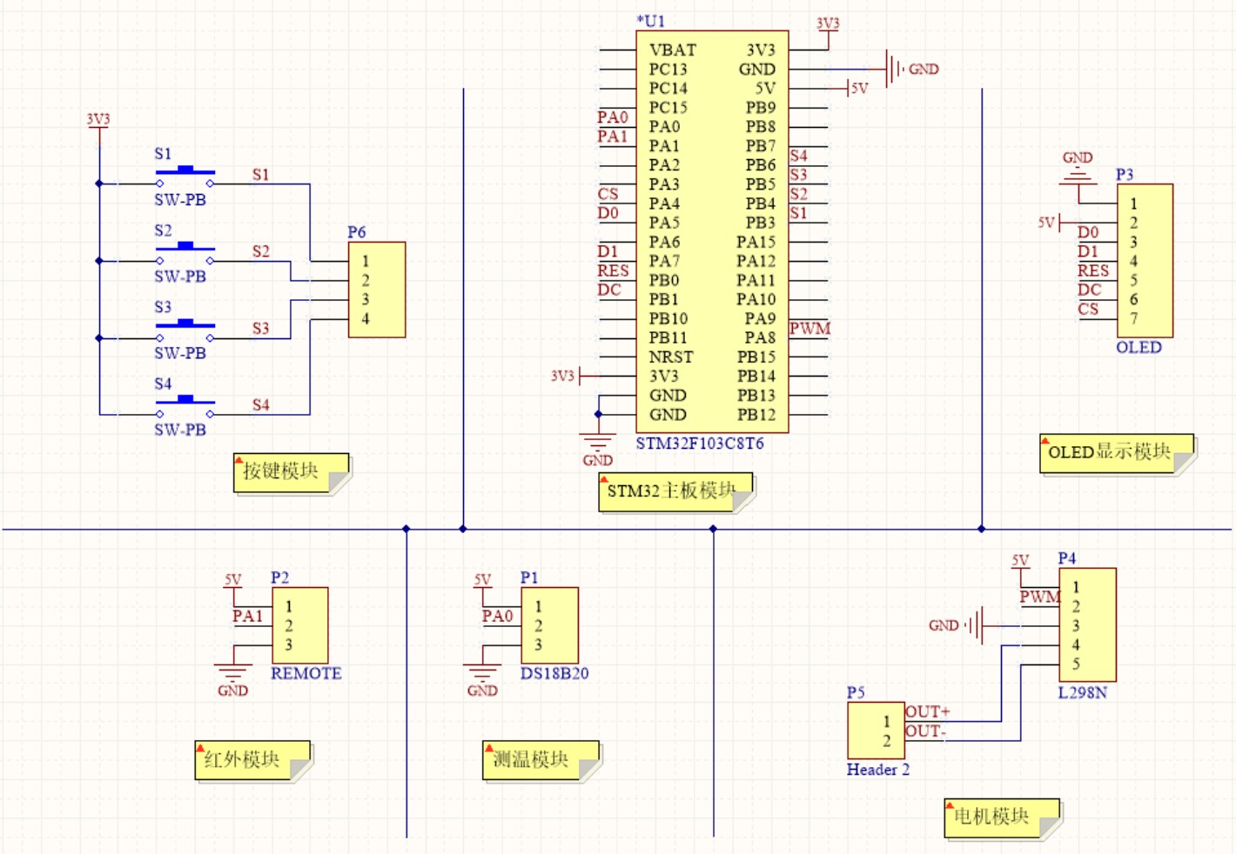The image size is (1236, 854).
Task: Click the CS net label left of U1
Action: [608, 194]
